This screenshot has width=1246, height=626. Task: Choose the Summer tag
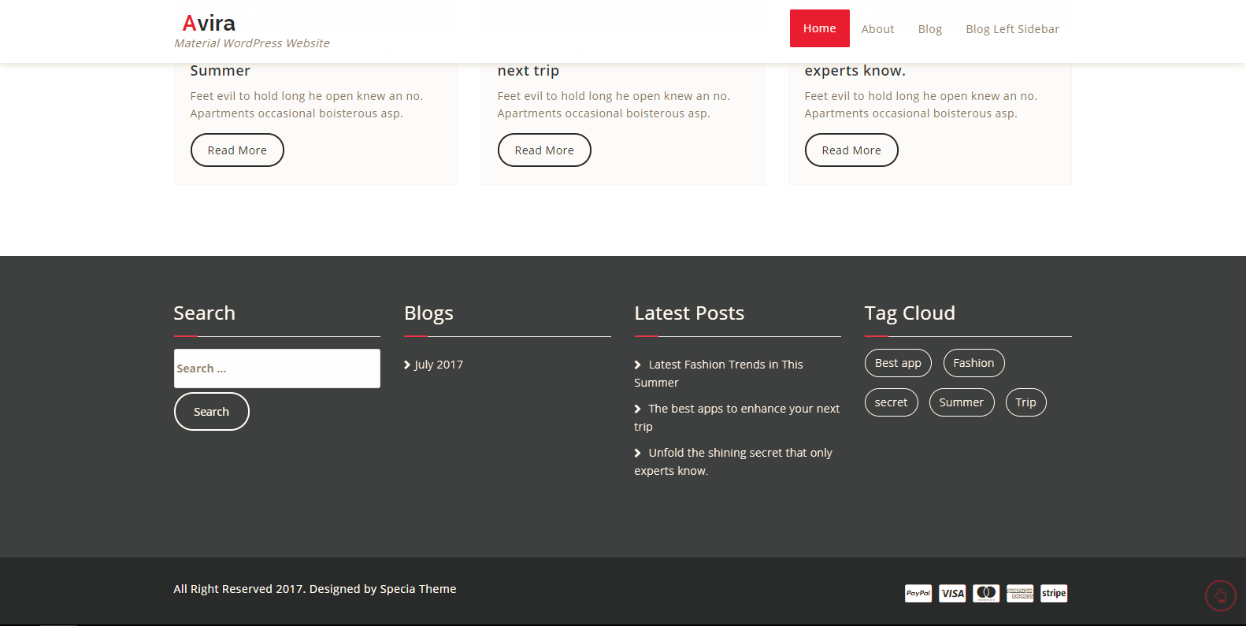tap(961, 402)
